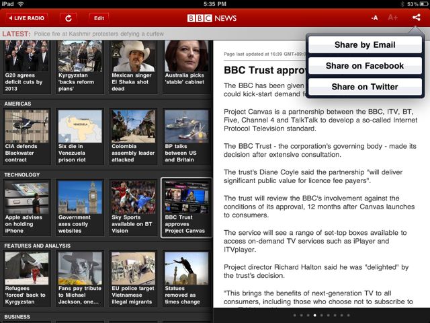Open Sky Sports available on BT Vision
The height and width of the screenshot is (323, 430).
tap(133, 208)
